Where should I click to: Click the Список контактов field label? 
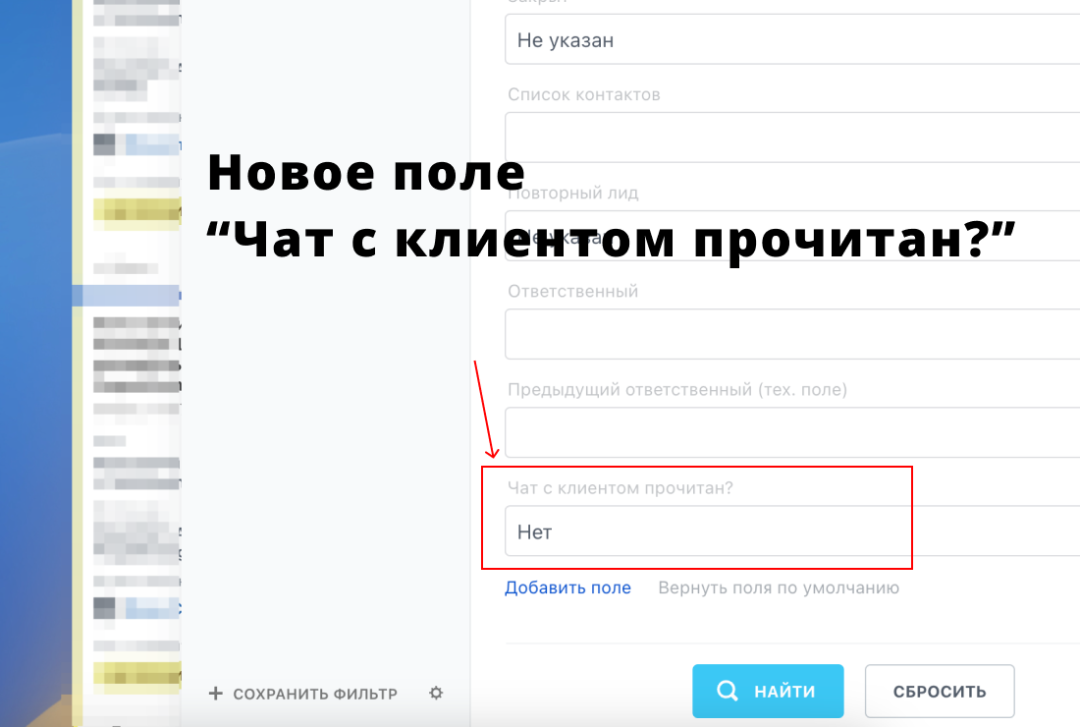click(583, 94)
